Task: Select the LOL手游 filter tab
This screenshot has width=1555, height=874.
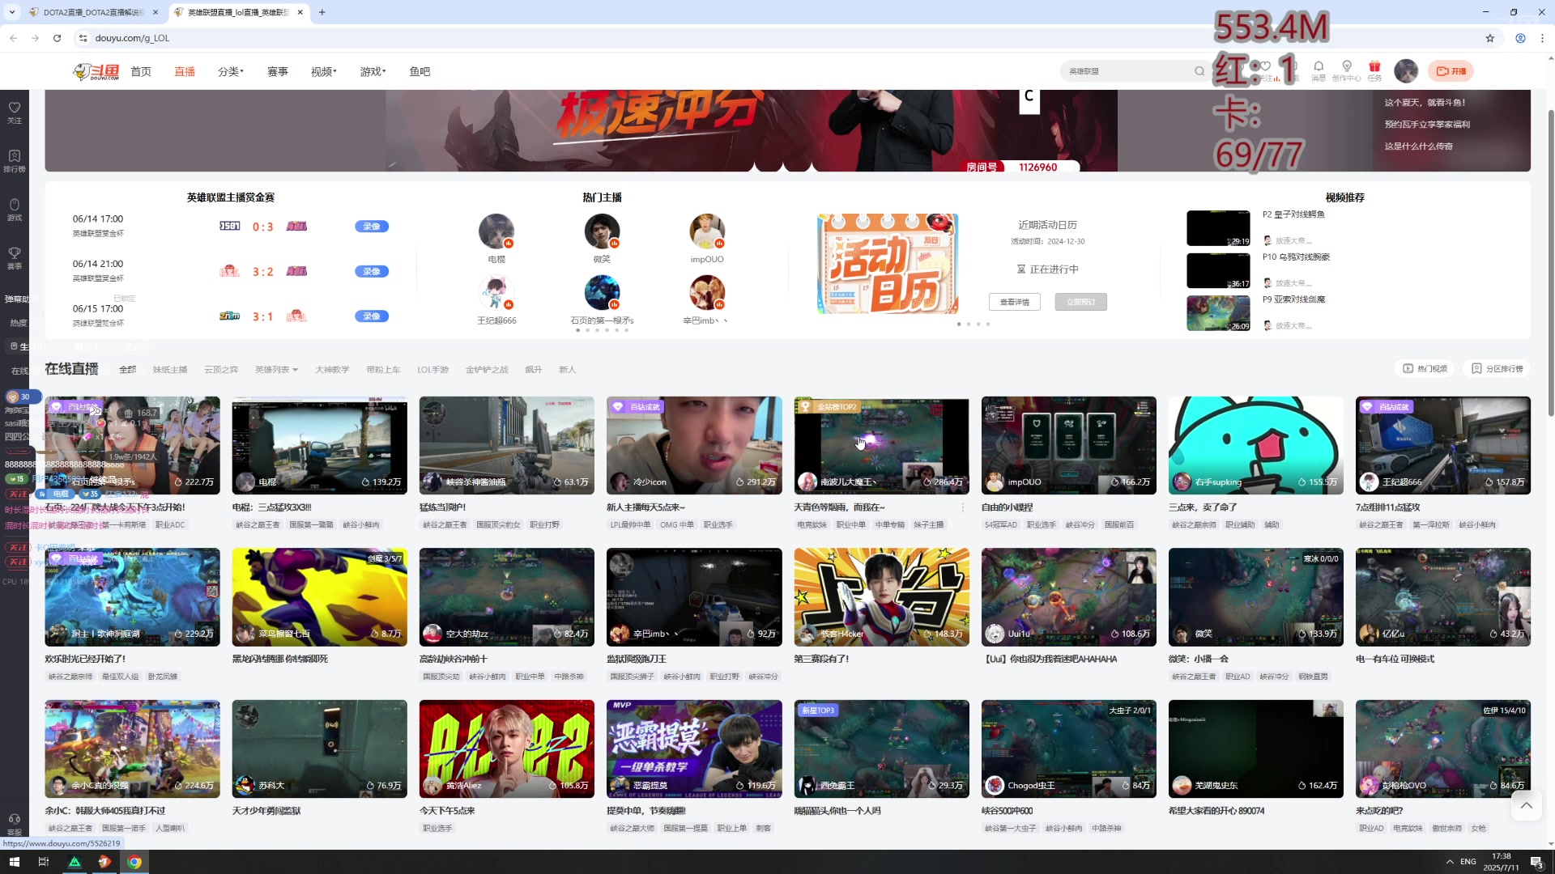Action: [x=432, y=370]
